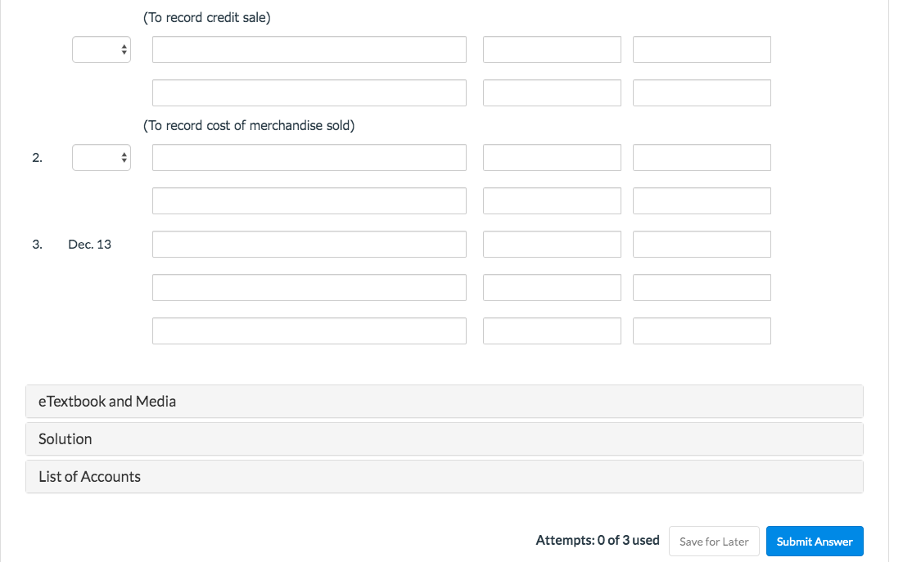Viewport: 921px width, 562px height.
Task: Click the second Dec. 13 account title field
Action: click(x=309, y=287)
